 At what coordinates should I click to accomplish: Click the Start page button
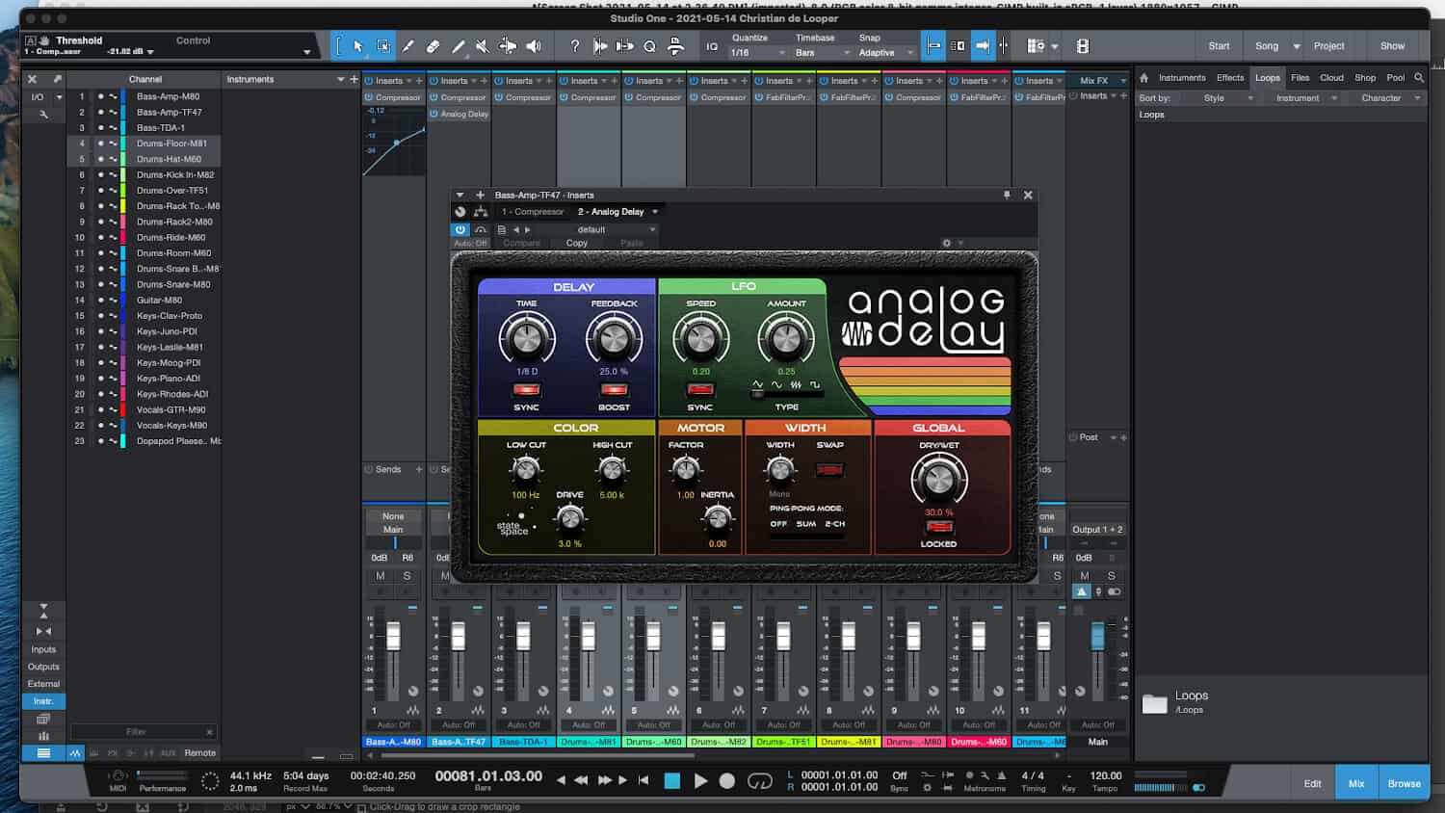tap(1219, 46)
